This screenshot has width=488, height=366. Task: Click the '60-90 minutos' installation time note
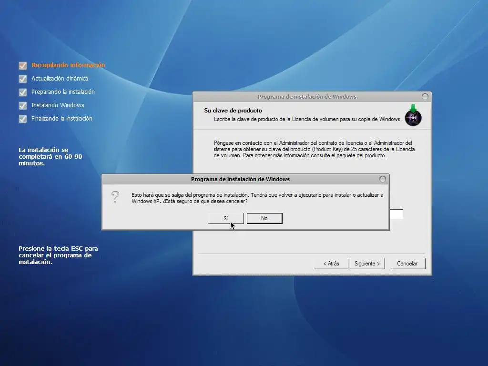(x=51, y=156)
